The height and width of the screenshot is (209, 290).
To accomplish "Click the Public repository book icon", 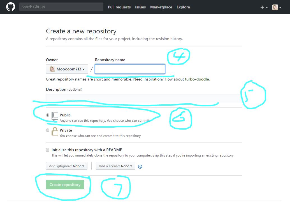I will click(x=55, y=116).
